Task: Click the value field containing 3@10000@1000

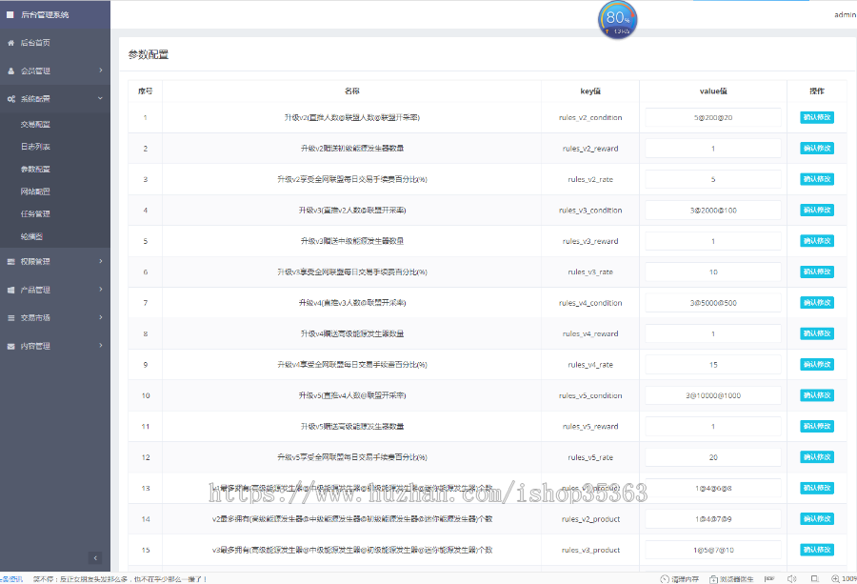Action: point(712,395)
